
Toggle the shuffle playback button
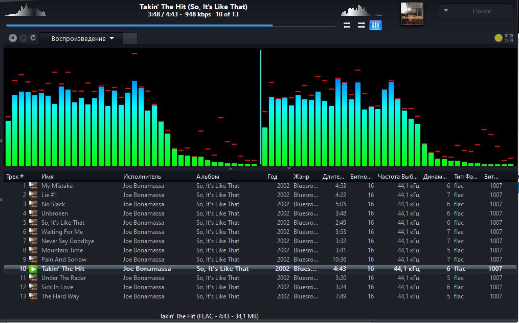(361, 25)
